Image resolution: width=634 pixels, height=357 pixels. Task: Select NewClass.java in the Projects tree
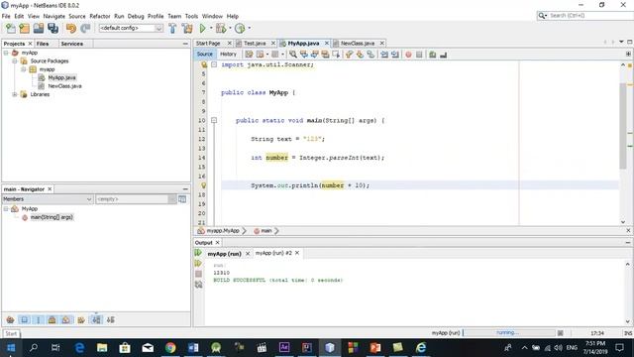click(64, 86)
